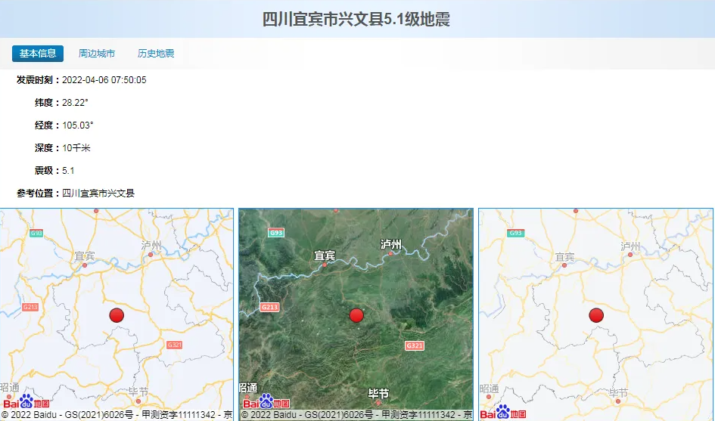Screen dimensions: 715x421
Task: Click the 泸州 city label on satellite map
Action: tap(390, 245)
